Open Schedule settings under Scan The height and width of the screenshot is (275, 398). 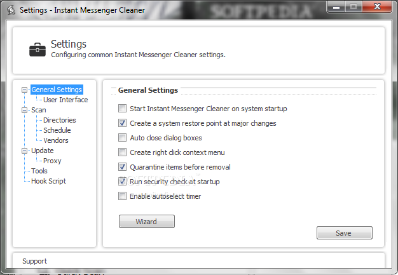pos(57,130)
